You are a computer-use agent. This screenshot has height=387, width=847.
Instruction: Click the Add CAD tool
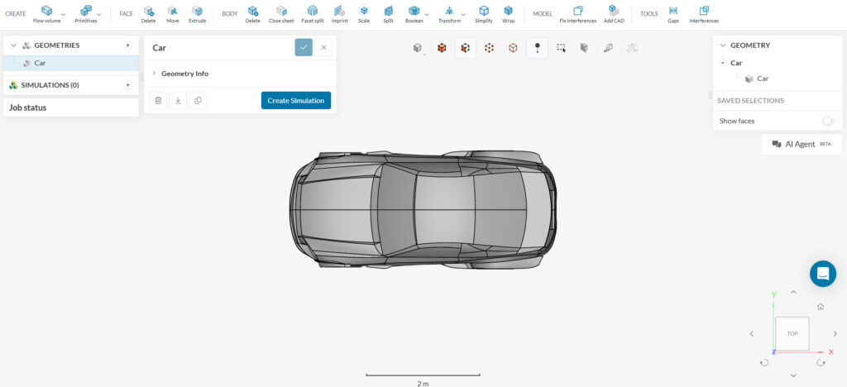(x=614, y=14)
